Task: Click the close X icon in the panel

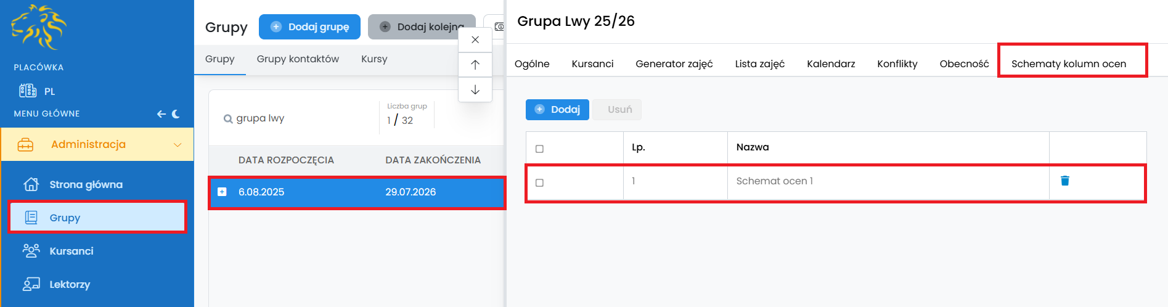Action: click(475, 40)
